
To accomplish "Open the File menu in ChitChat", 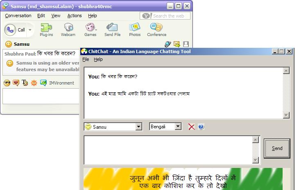I will 86,59.
